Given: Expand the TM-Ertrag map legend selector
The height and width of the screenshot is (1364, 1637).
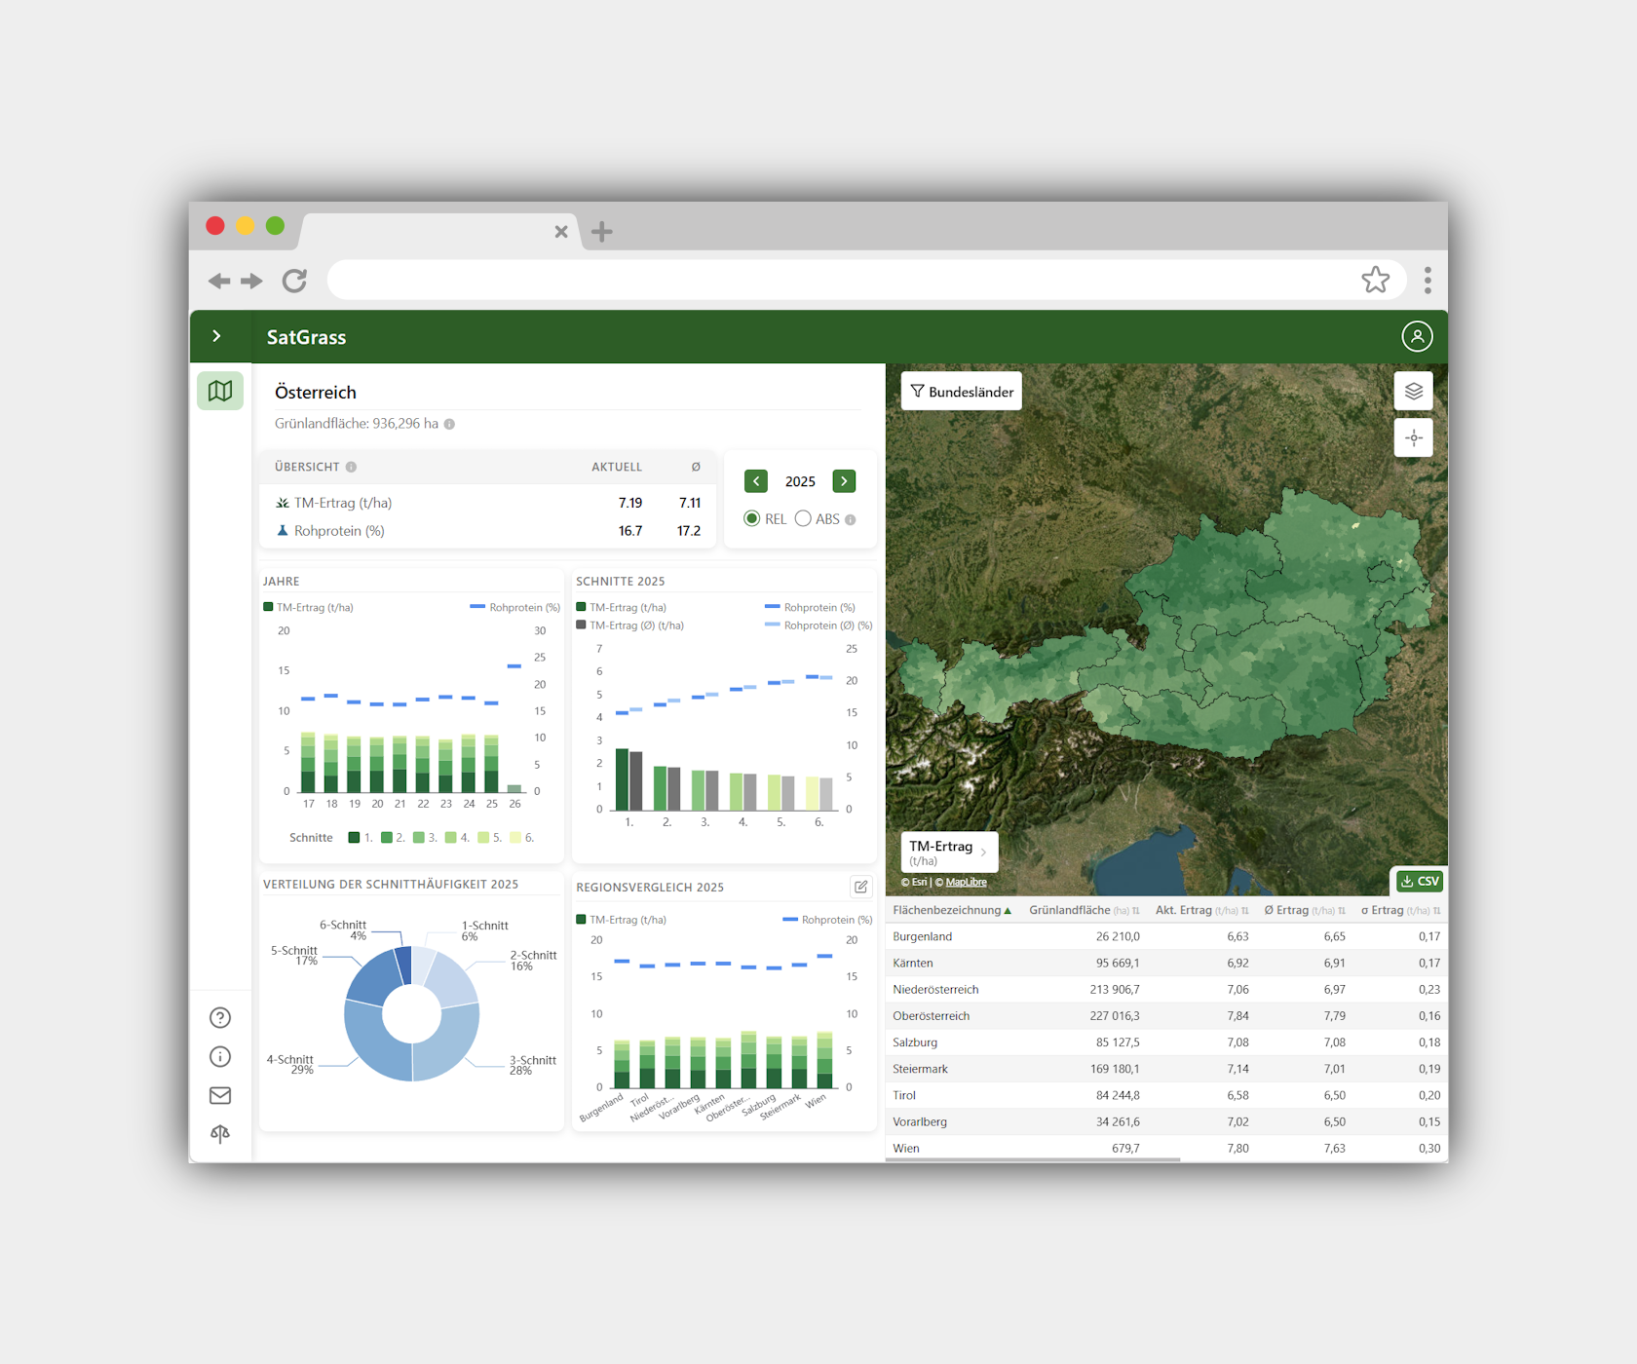Looking at the screenshot, I should tap(949, 852).
